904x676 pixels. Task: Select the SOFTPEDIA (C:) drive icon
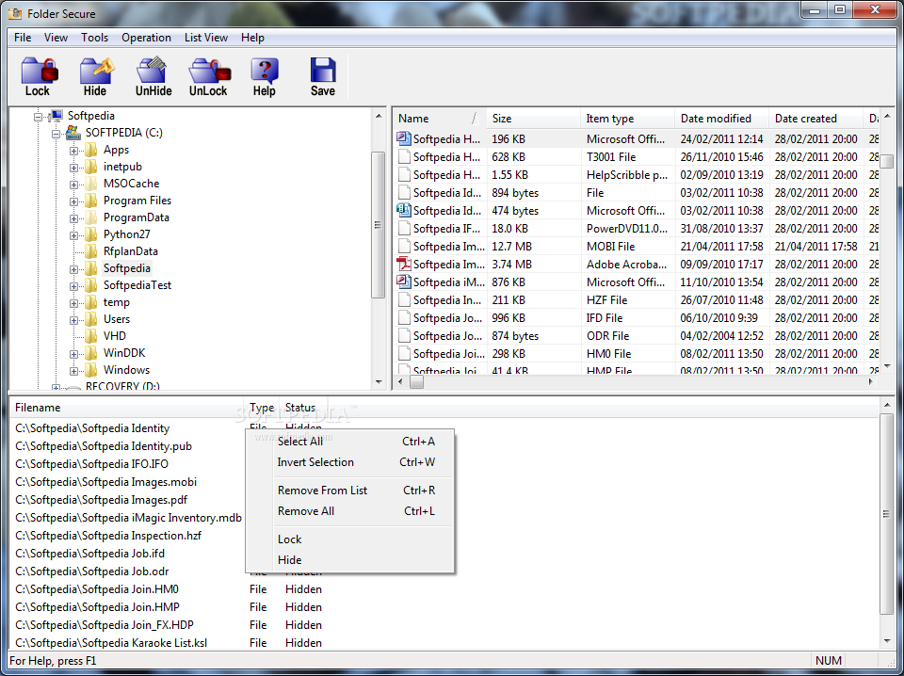tap(73, 133)
